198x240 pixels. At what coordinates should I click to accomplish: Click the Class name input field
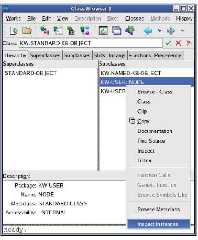tap(91, 43)
